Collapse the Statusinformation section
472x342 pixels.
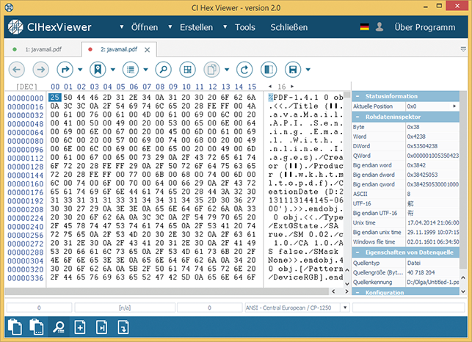coord(357,96)
